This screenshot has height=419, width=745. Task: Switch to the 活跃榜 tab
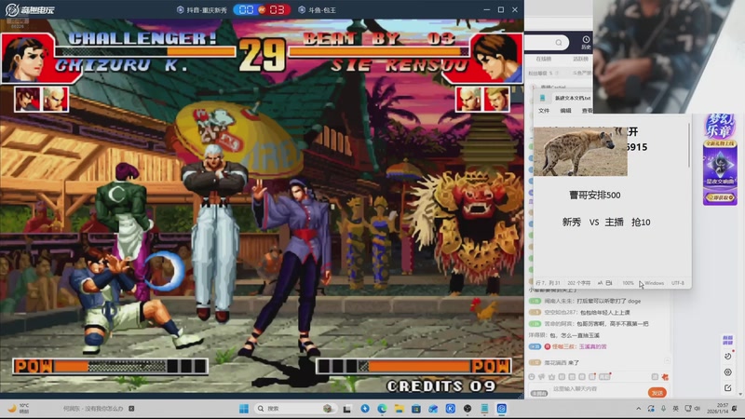[x=580, y=59]
